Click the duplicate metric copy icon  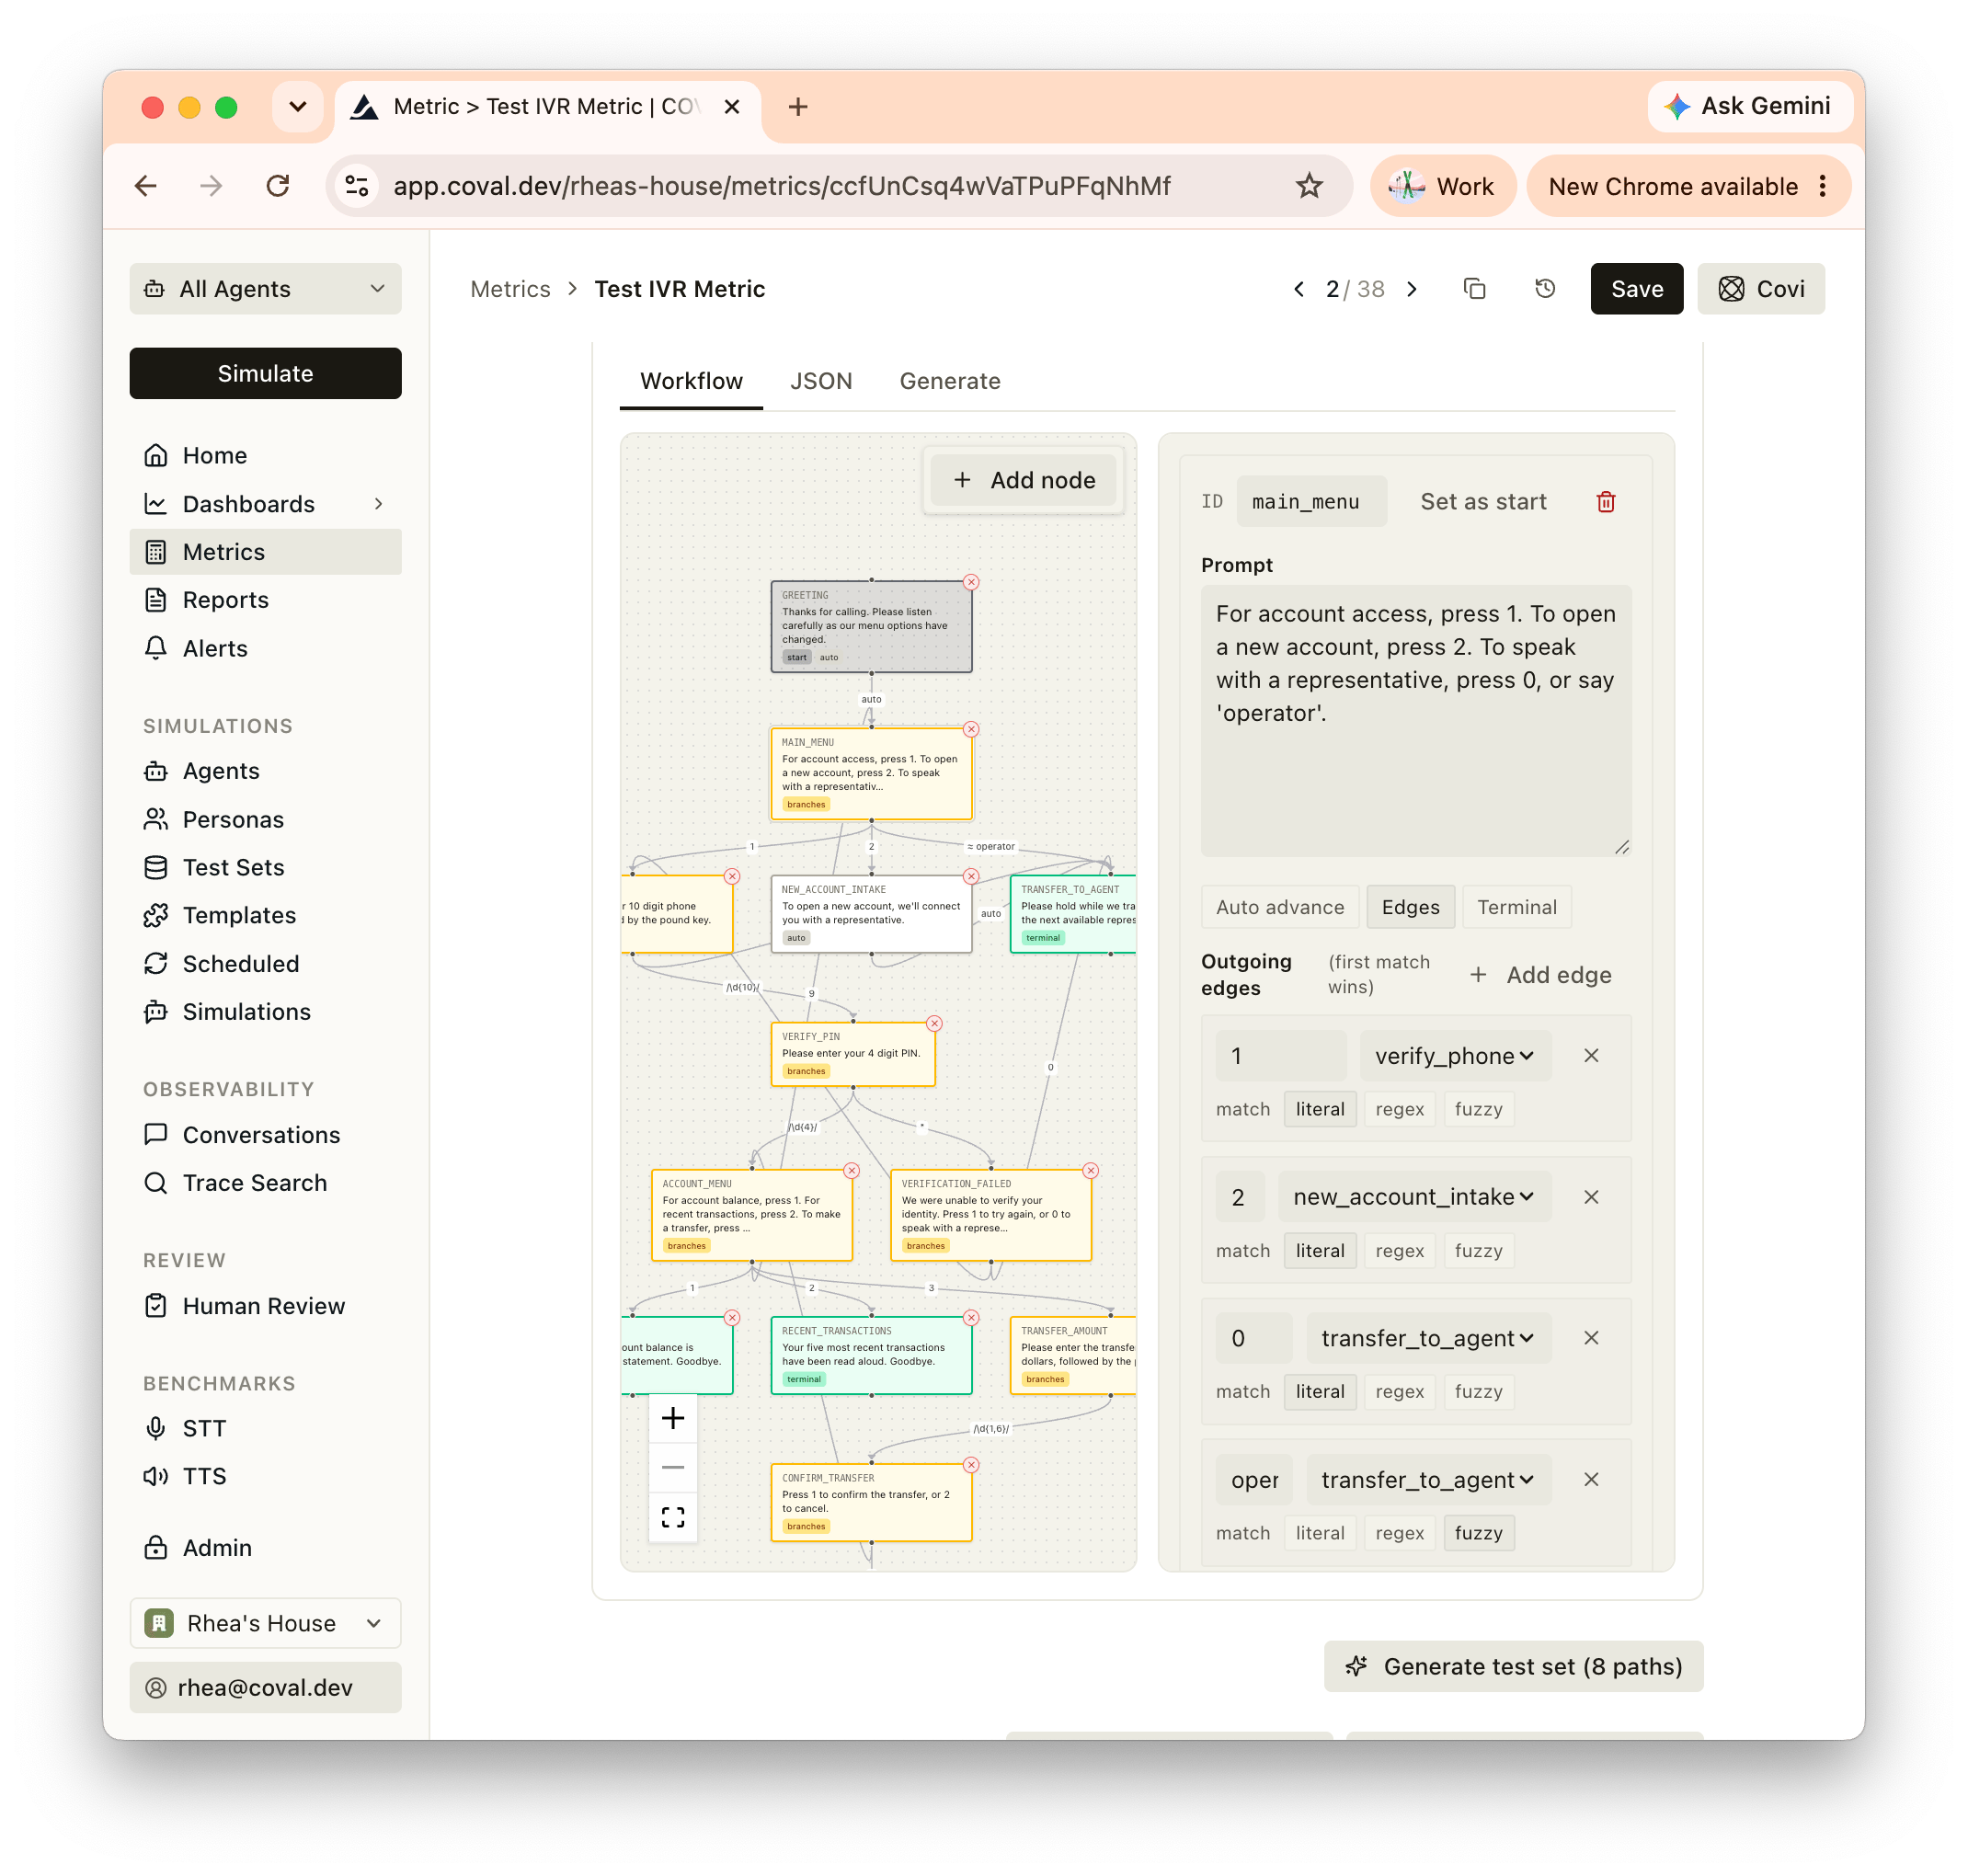(1474, 289)
